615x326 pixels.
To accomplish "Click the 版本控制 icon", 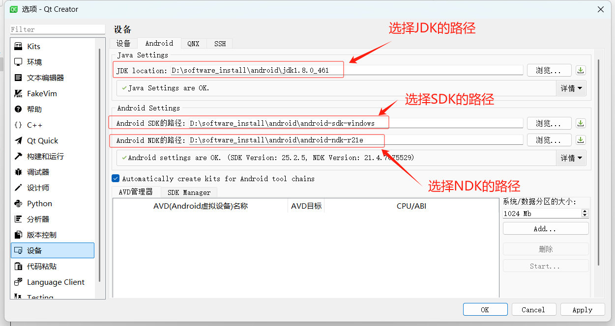I will (x=18, y=235).
